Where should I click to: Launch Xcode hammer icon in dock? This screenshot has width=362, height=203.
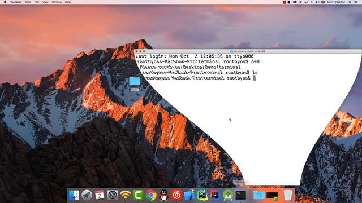coord(189,195)
